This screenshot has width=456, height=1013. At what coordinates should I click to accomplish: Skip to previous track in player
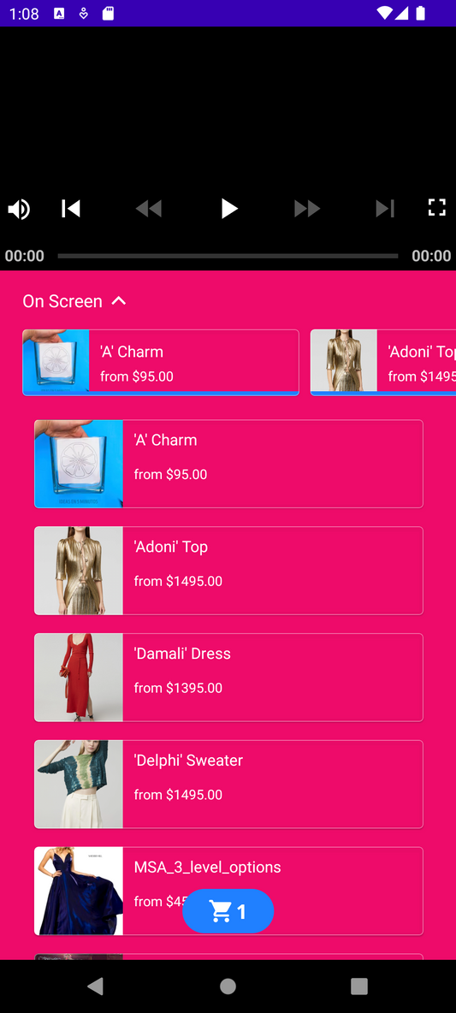[x=71, y=209]
